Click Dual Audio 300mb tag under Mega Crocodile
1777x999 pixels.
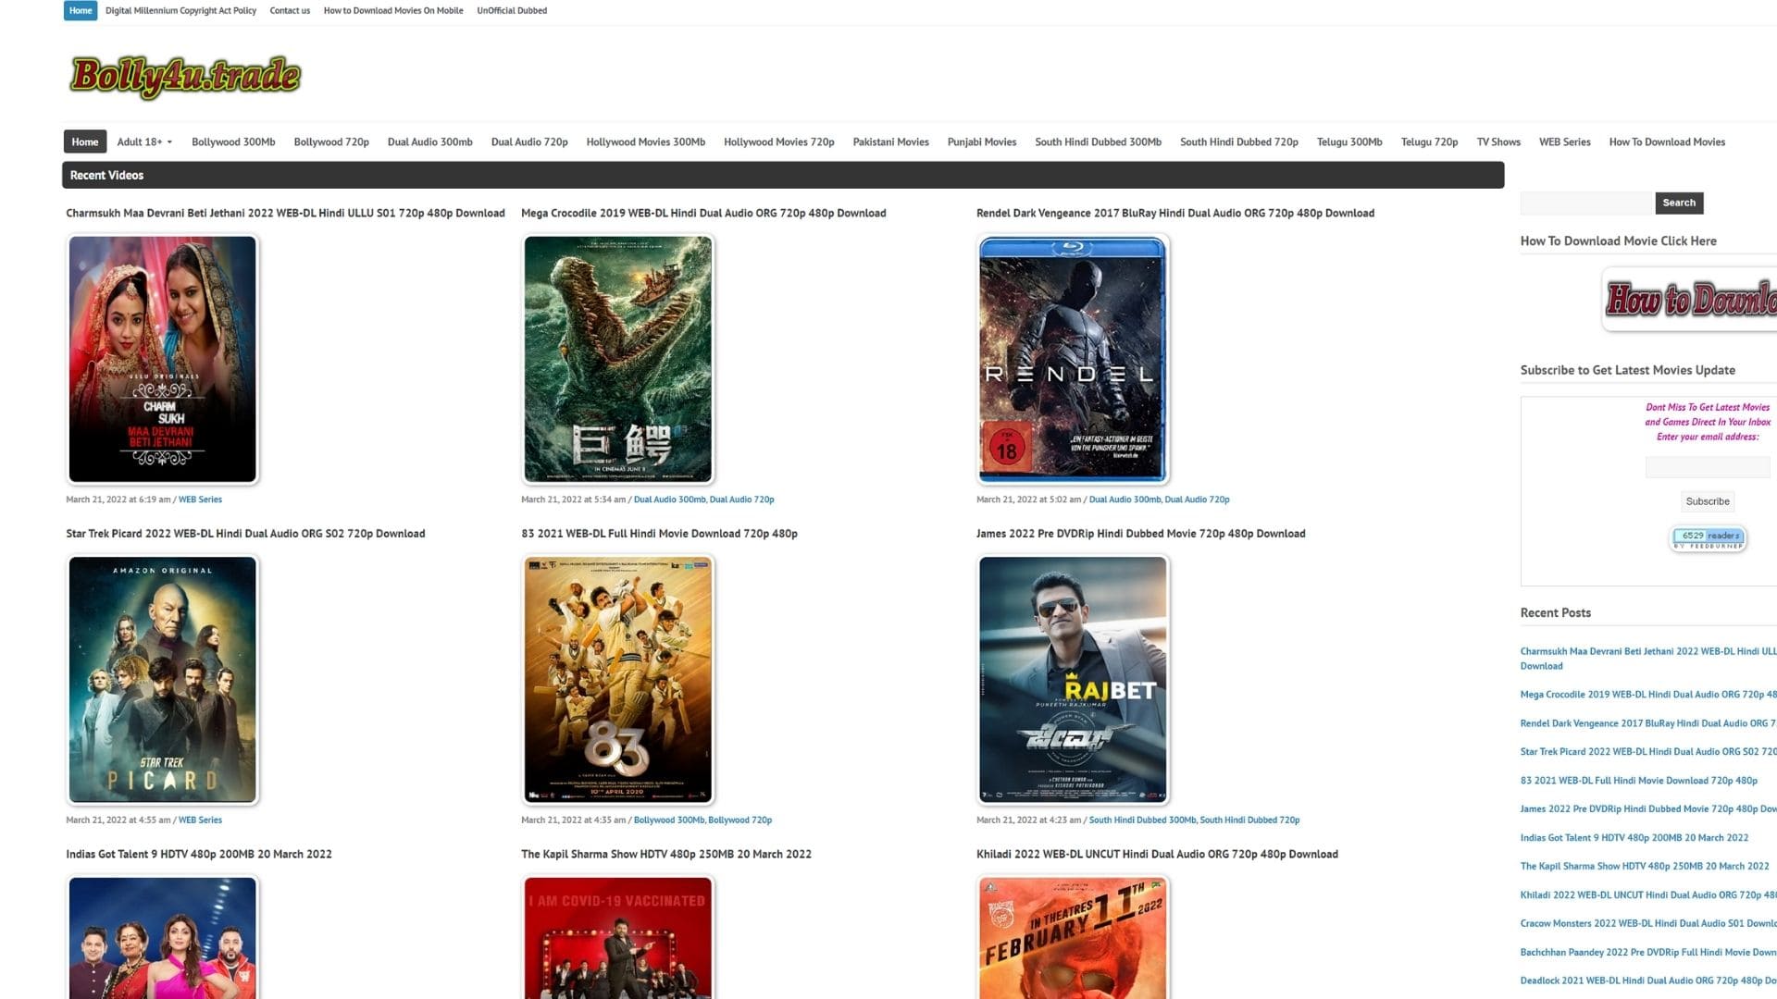(669, 499)
